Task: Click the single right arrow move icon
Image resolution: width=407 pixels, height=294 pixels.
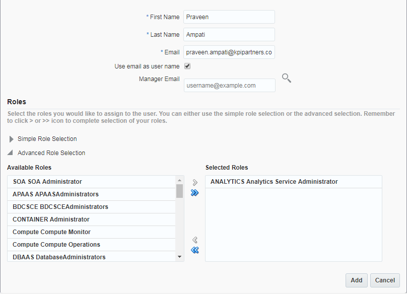Action: (x=195, y=183)
